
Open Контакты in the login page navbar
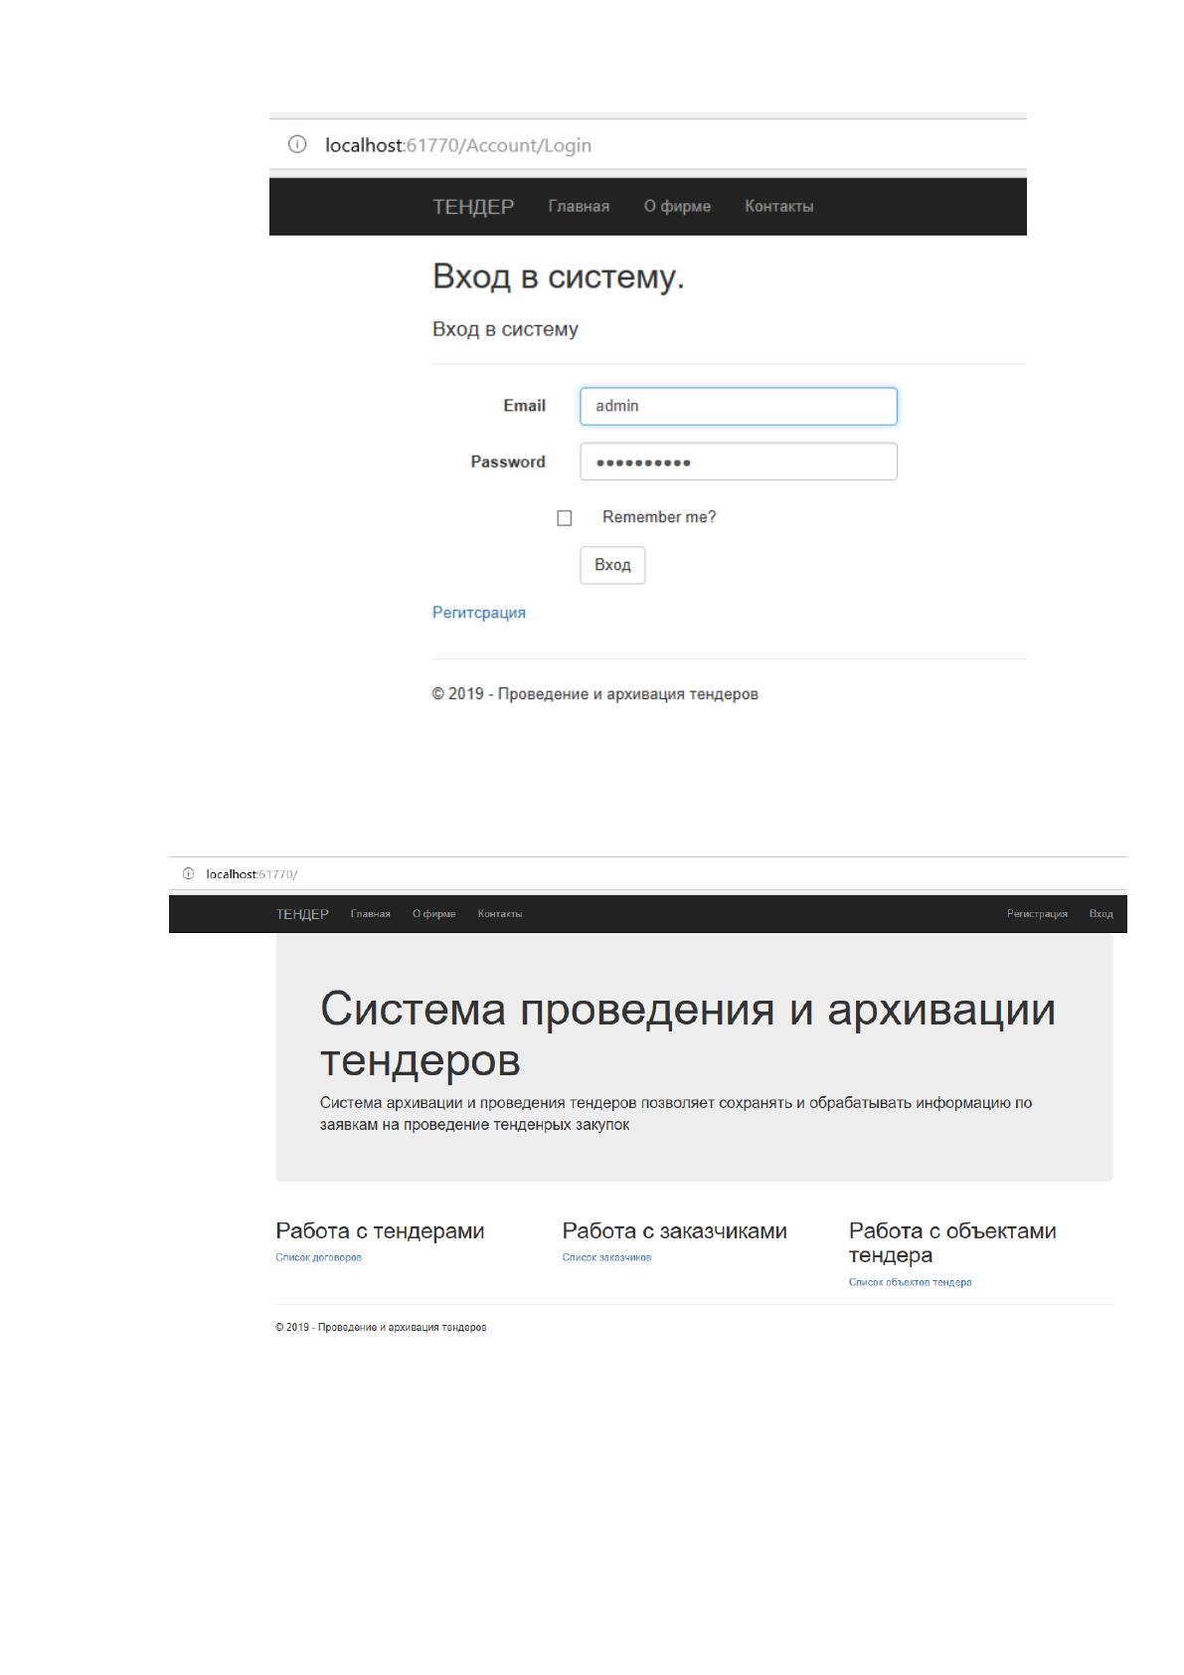[779, 207]
